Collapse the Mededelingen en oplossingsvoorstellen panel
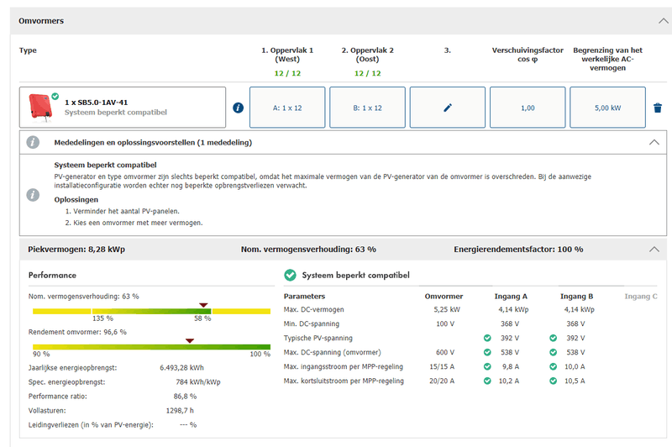This screenshot has width=672, height=447. coord(654,143)
